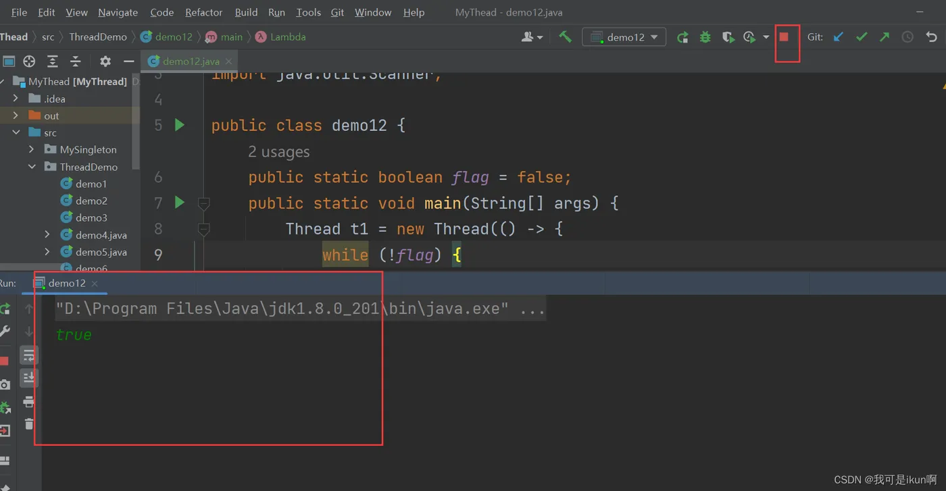
Task: Update project with Git blue arrow
Action: pyautogui.click(x=839, y=37)
